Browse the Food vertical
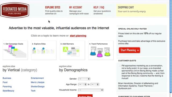Viewport: 172px width, 97px height. (x=5, y=82)
